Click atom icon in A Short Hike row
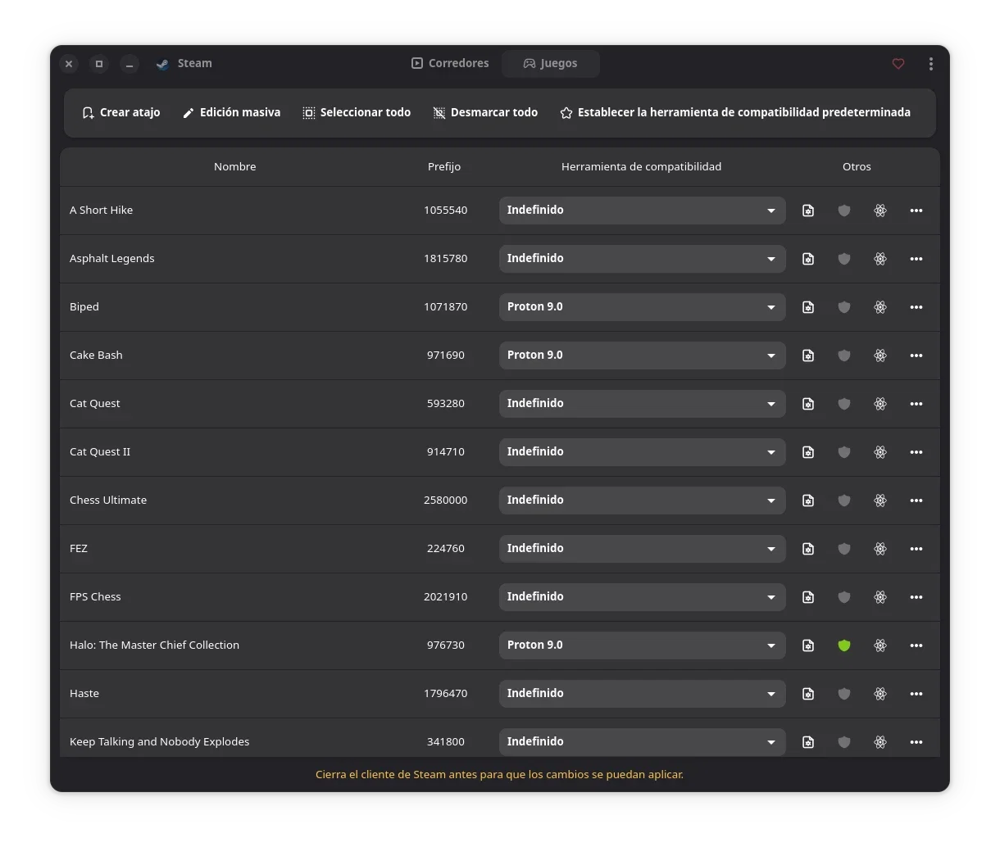The image size is (1000, 847). pos(880,211)
